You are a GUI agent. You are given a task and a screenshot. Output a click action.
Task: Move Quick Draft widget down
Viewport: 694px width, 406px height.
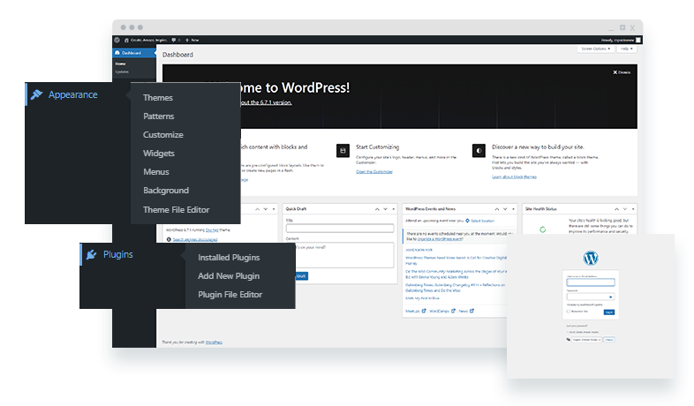(386, 209)
